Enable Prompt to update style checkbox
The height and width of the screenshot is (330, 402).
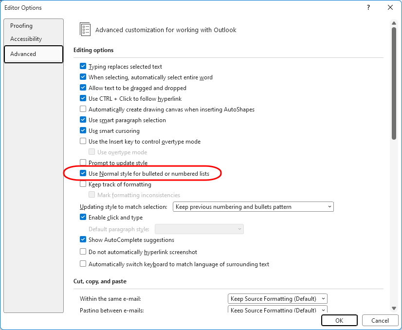[83, 163]
